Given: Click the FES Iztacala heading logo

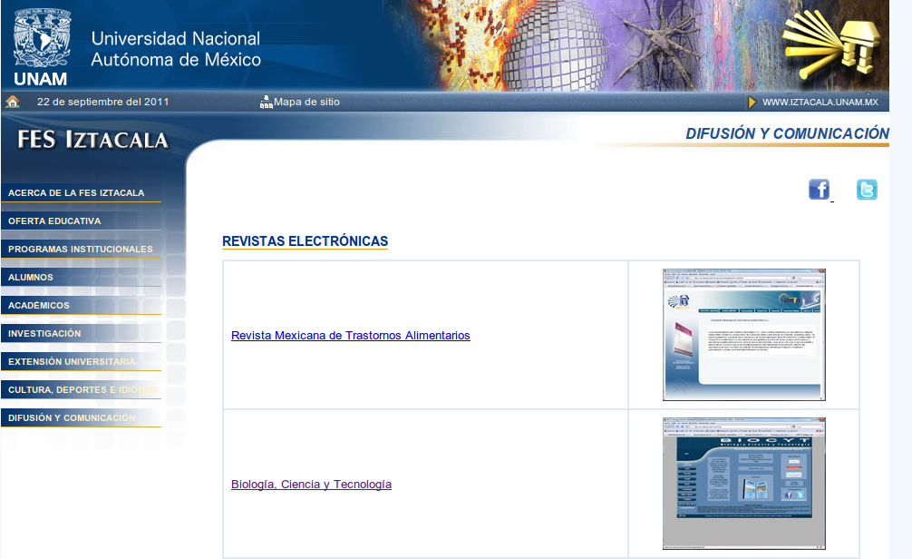Looking at the screenshot, I should coord(93,140).
